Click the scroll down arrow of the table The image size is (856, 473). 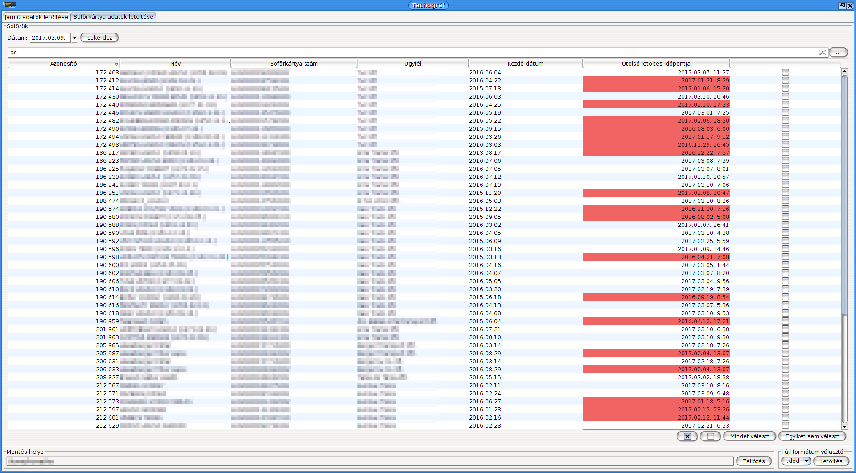pyautogui.click(x=844, y=427)
